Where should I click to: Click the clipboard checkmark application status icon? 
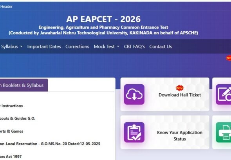134,132
